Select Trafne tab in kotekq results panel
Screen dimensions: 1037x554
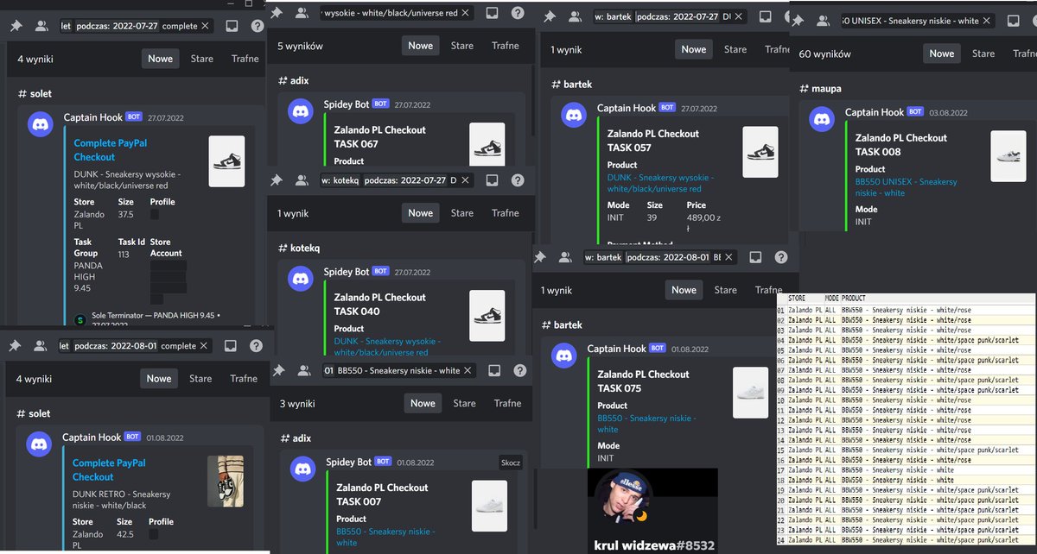[x=506, y=213]
